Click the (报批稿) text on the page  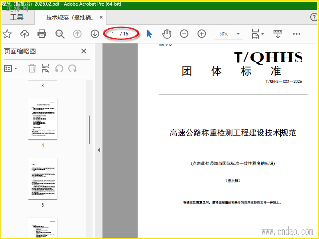pyautogui.click(x=233, y=181)
